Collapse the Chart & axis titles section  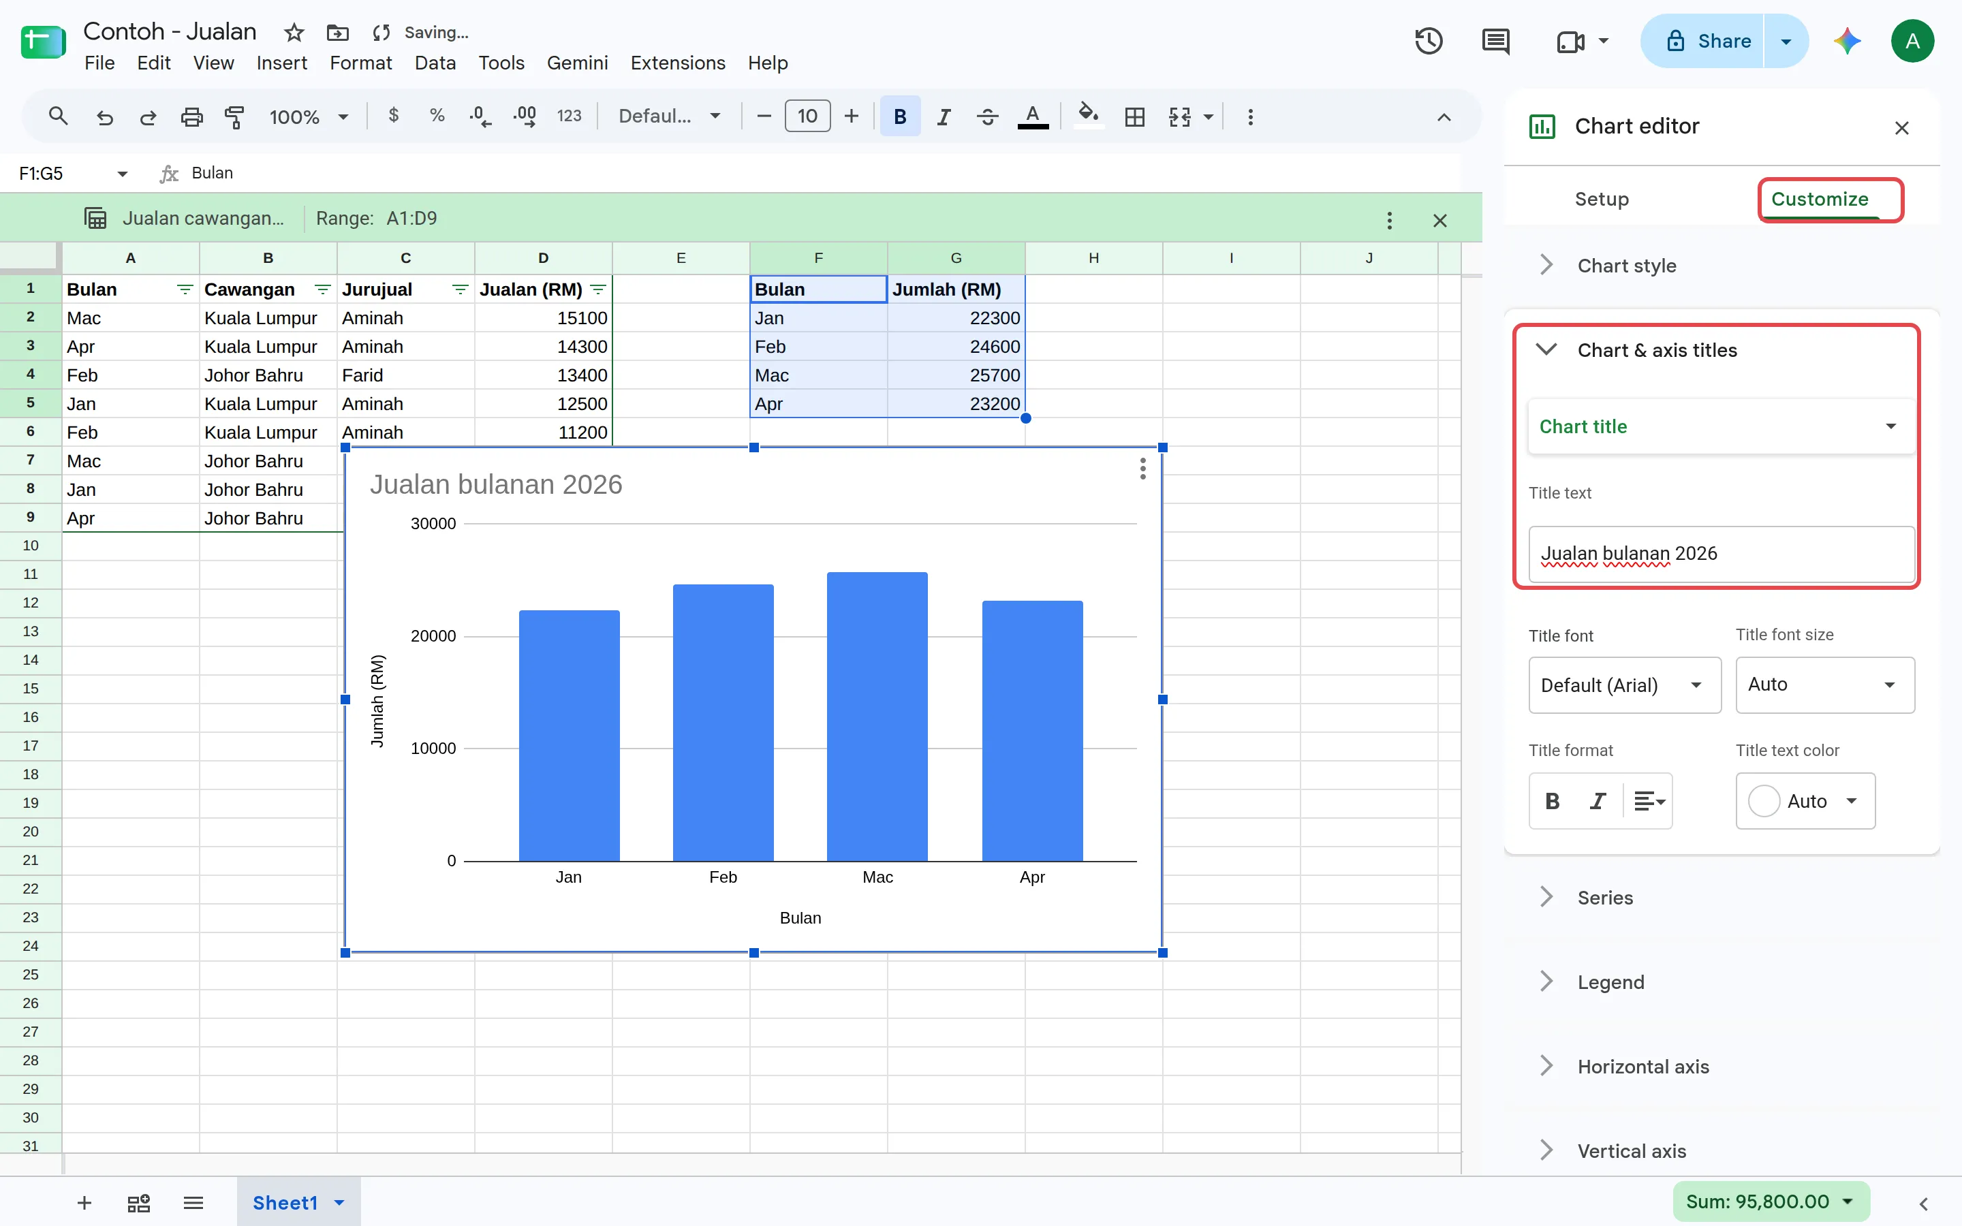click(x=1722, y=350)
